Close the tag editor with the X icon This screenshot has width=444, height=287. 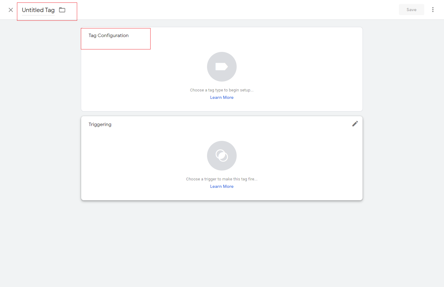11,10
